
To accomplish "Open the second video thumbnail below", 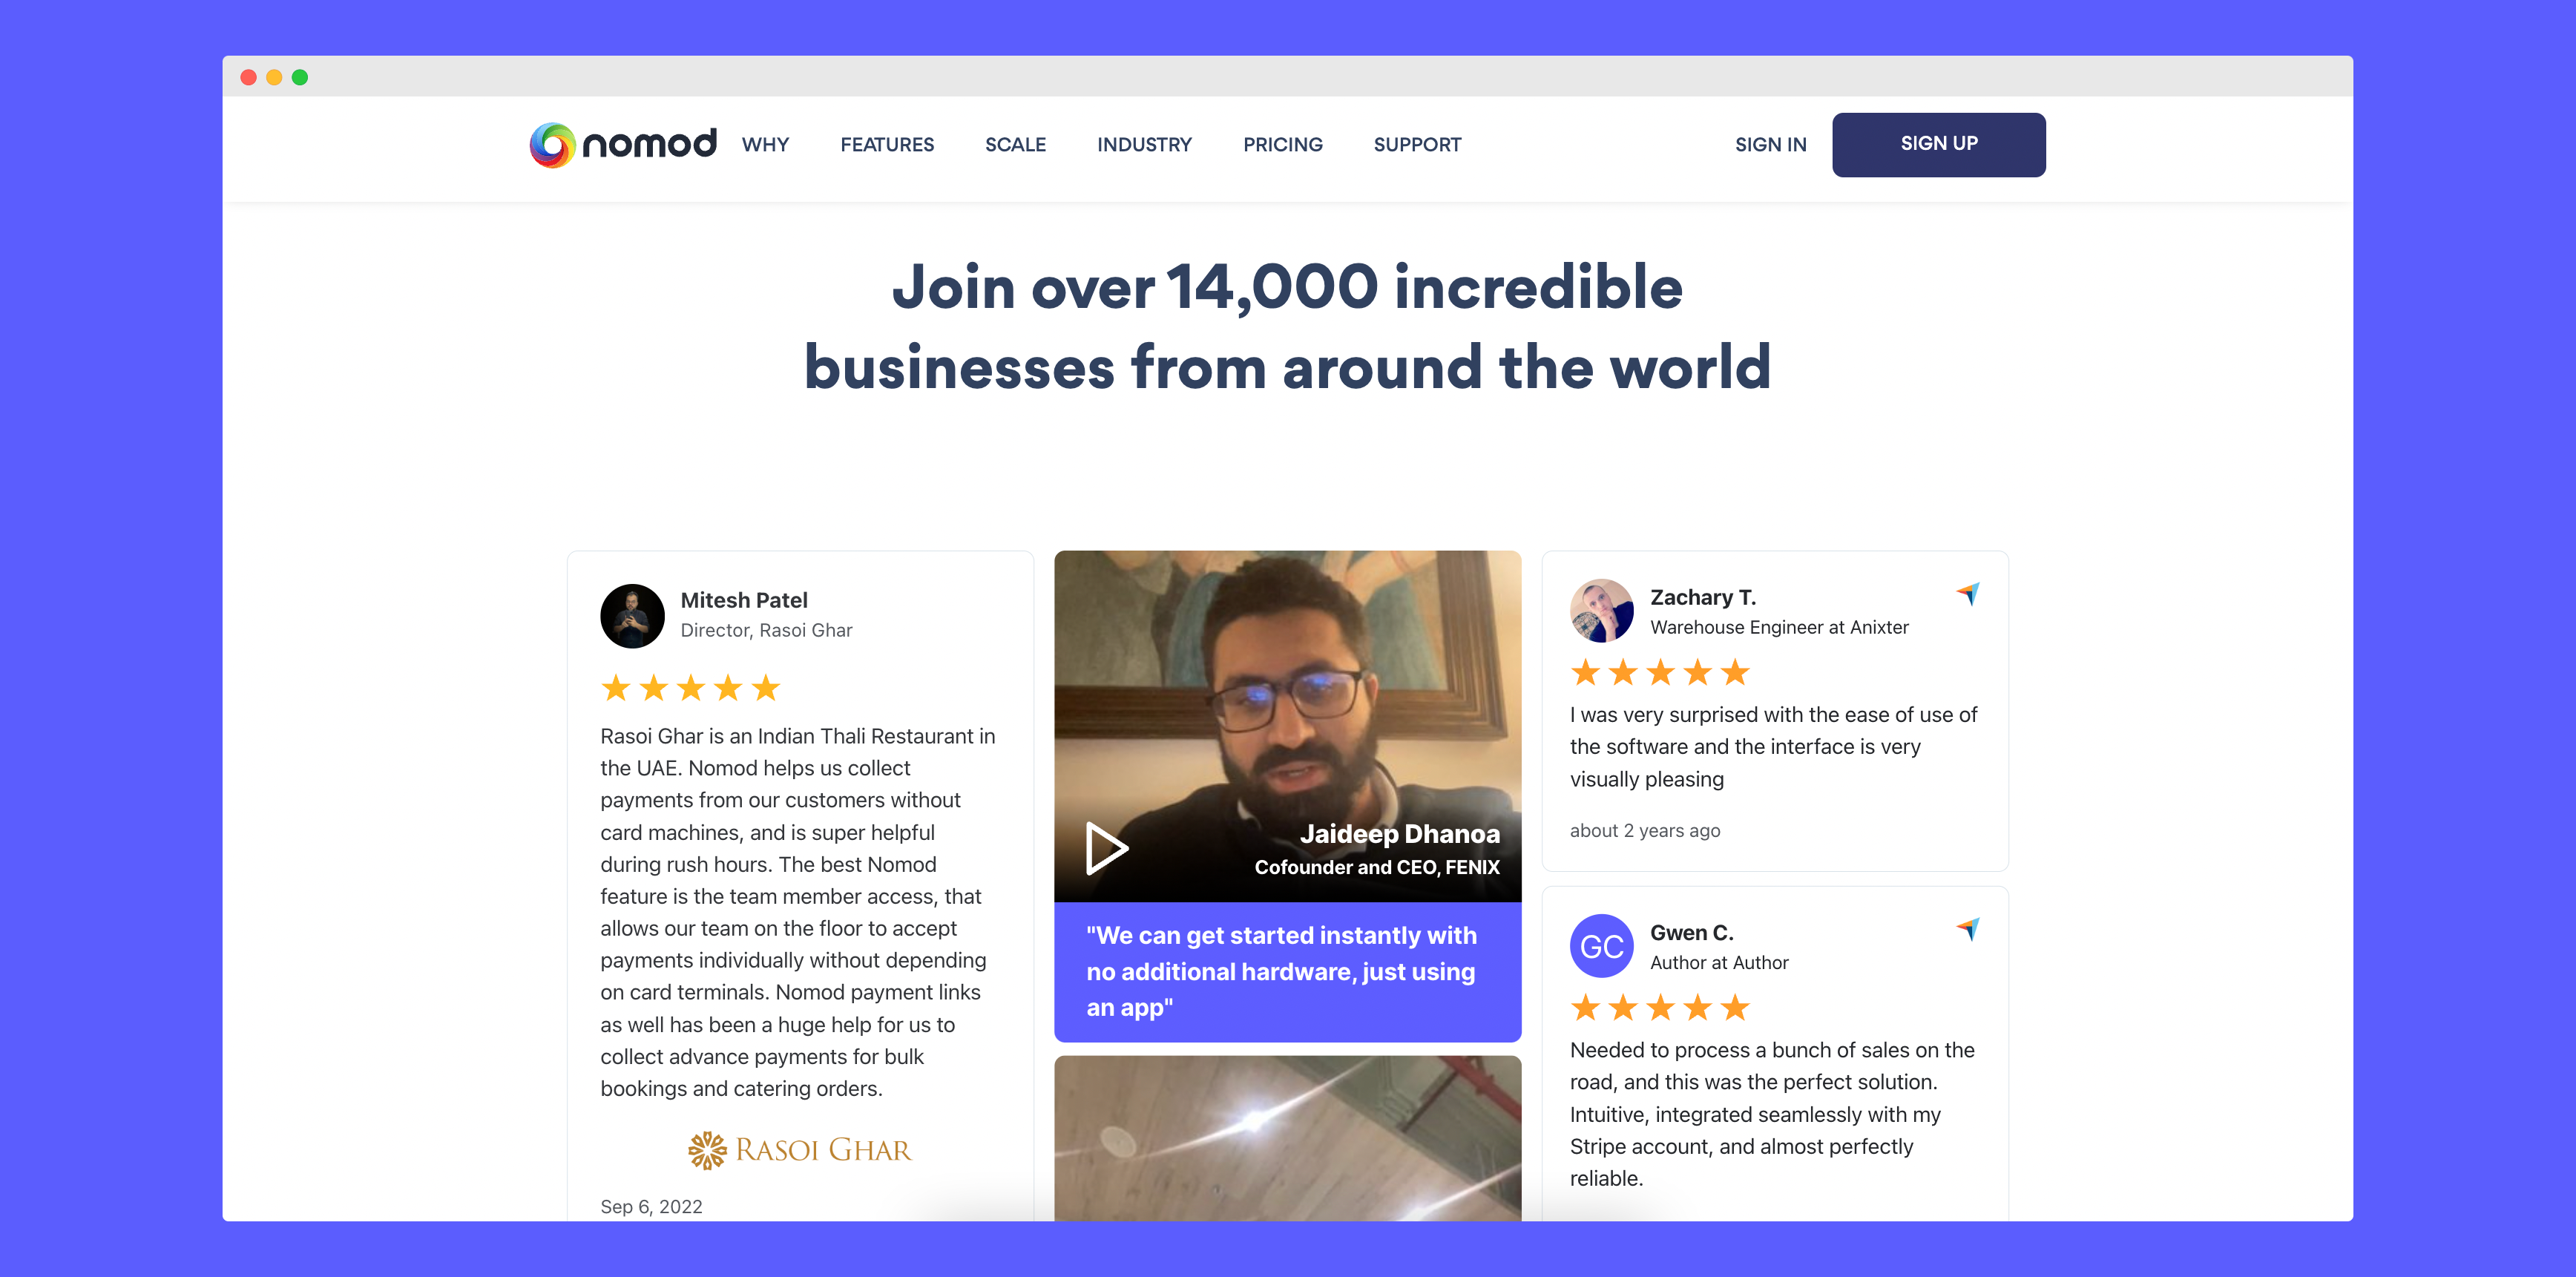I will 1287,1138.
